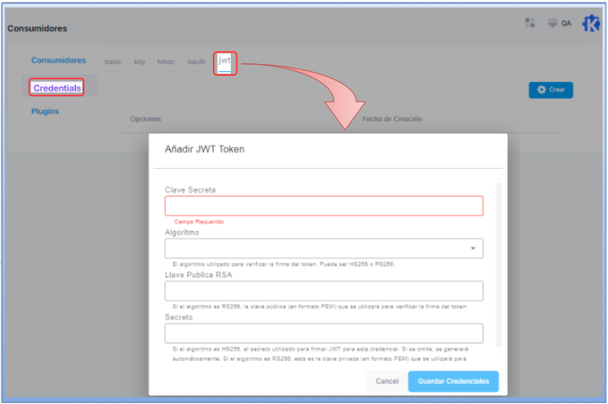Select the oauth credentials tab

point(196,62)
